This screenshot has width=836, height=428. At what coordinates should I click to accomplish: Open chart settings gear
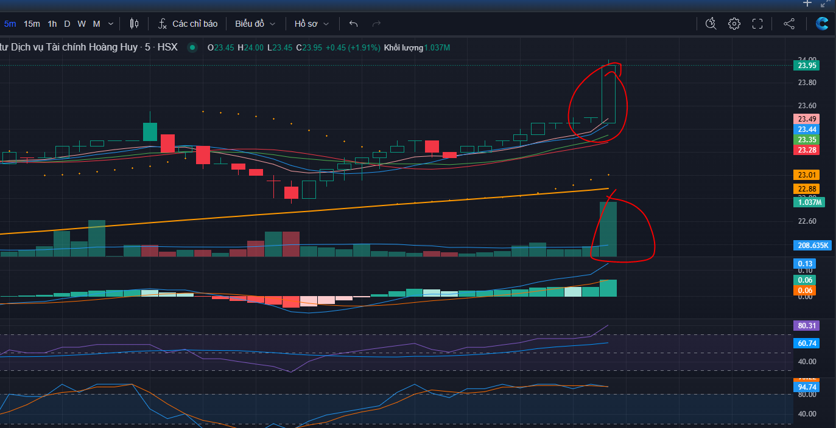[734, 24]
